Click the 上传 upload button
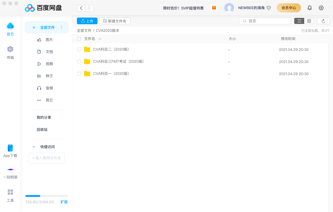The width and height of the screenshot is (333, 212). (x=87, y=21)
